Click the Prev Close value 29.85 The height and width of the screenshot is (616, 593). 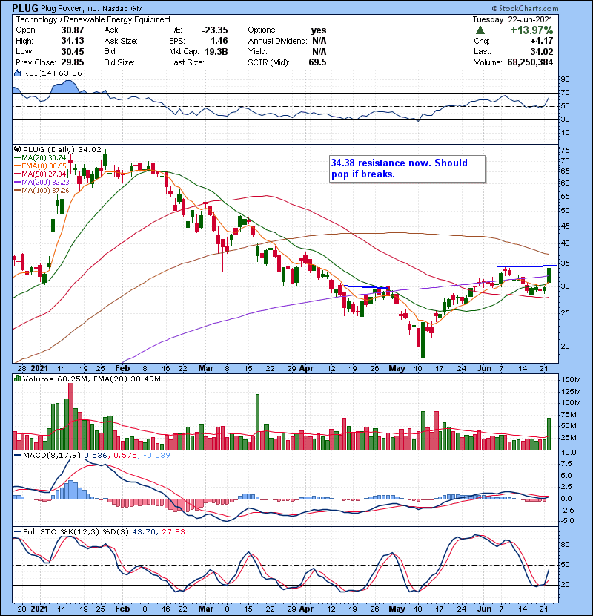click(73, 62)
